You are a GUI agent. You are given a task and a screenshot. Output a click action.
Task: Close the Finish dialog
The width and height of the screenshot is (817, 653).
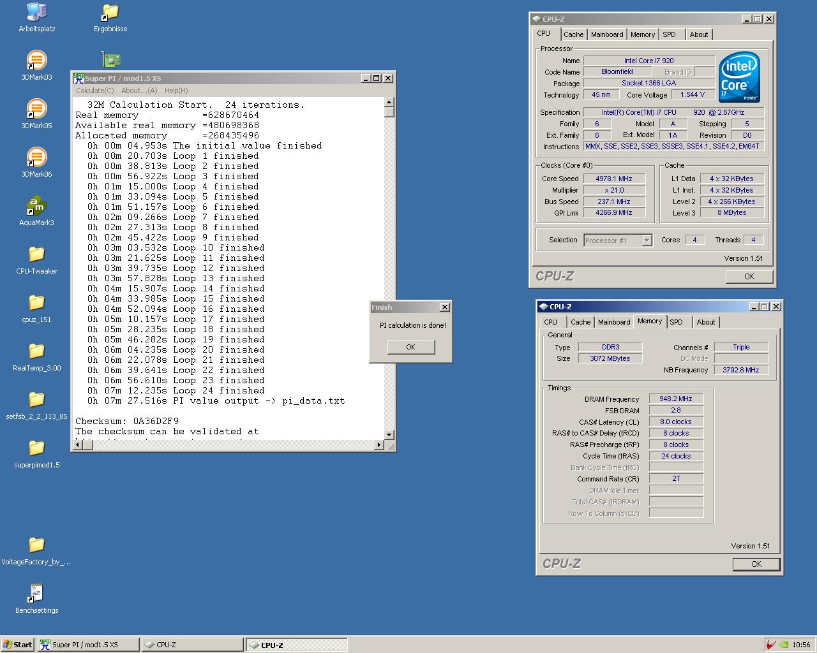click(x=445, y=307)
